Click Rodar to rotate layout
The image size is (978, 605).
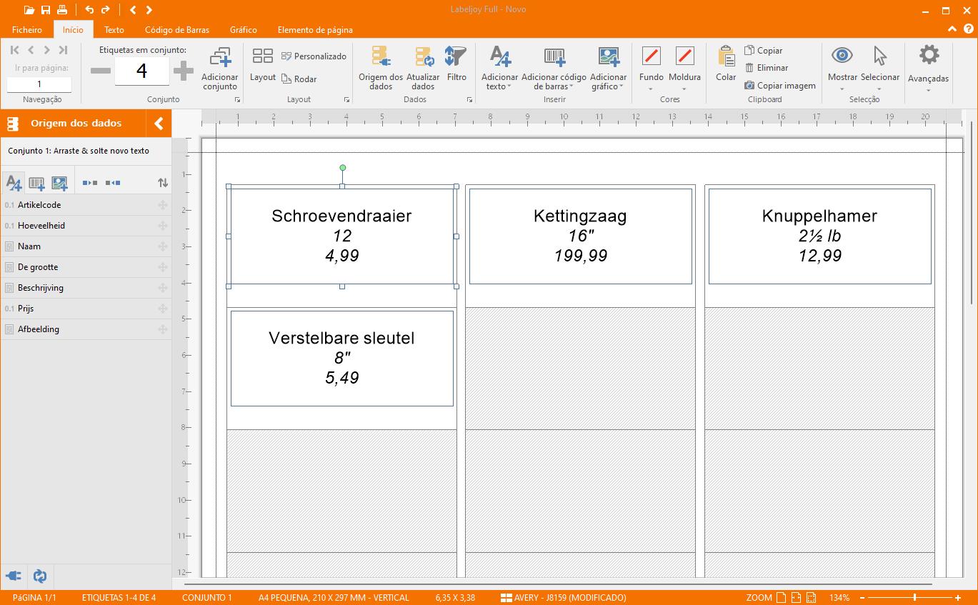click(299, 79)
